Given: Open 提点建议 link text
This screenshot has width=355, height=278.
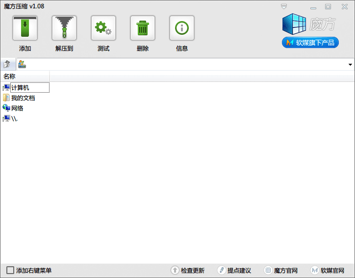Looking at the screenshot, I should [x=239, y=271].
